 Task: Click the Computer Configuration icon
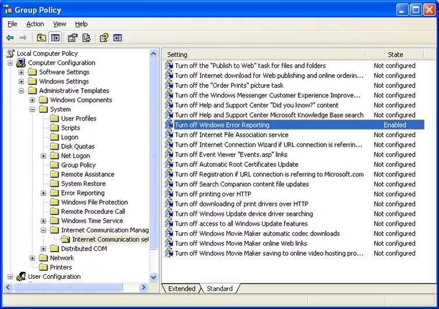(21, 63)
